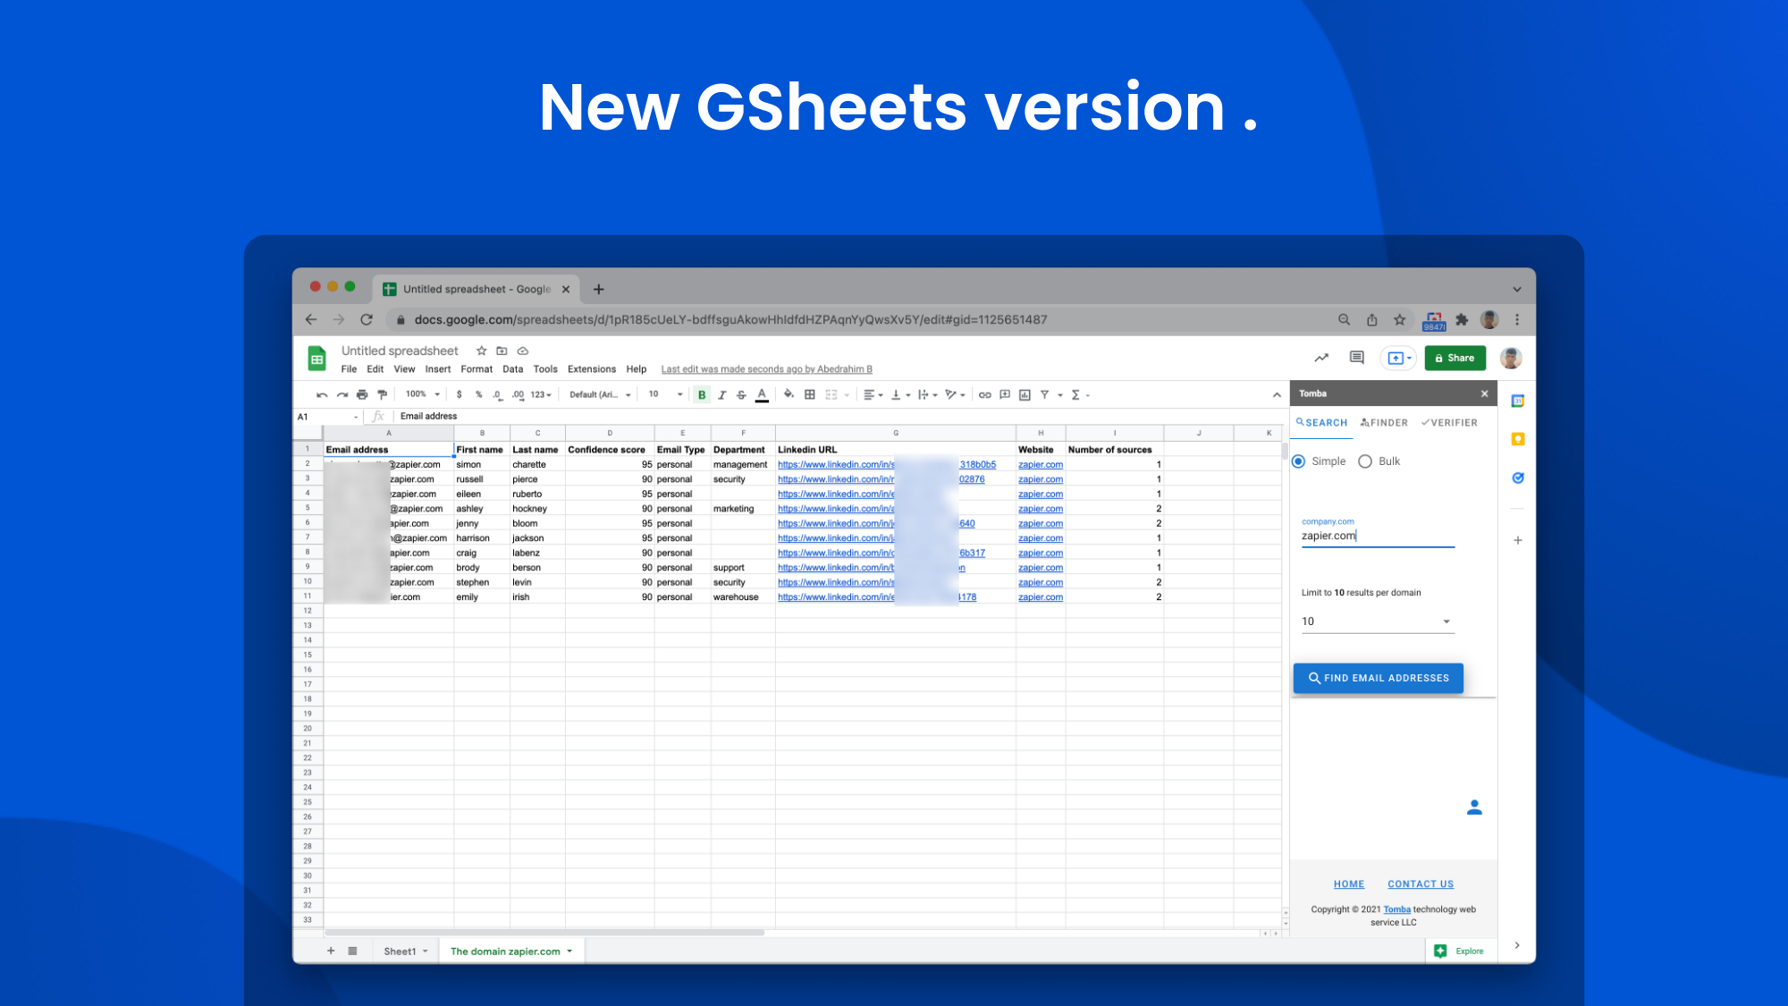Insert a comment from the toolbar
1788x1006 pixels.
pyautogui.click(x=1005, y=394)
